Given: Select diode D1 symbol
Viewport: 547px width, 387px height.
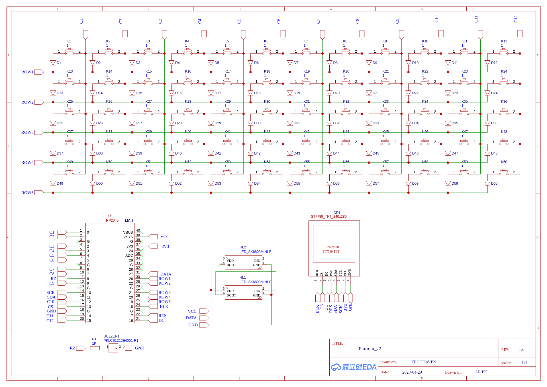Looking at the screenshot, I should pyautogui.click(x=53, y=63).
